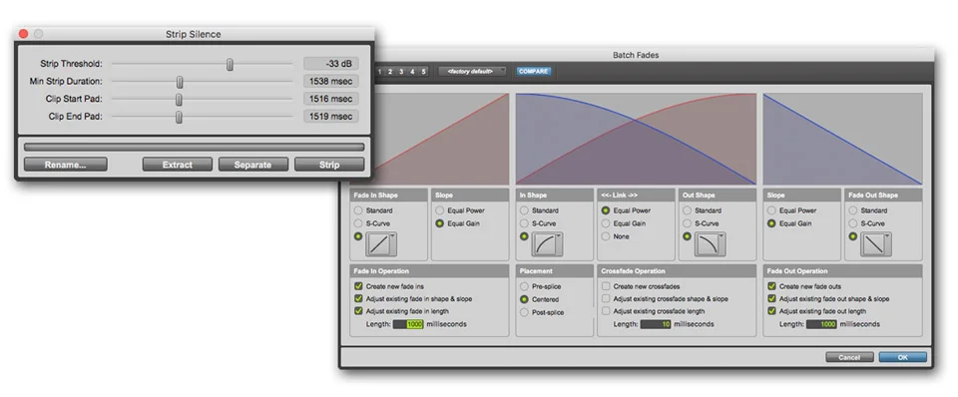958x397 pixels.
Task: Click the Min Strip Duration slider handle
Action: tap(180, 82)
